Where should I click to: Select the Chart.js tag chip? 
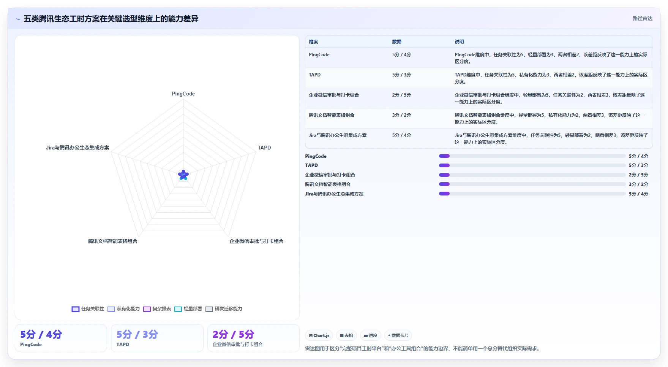point(319,335)
